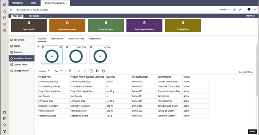Click the 420 g quantity cell

118,116
